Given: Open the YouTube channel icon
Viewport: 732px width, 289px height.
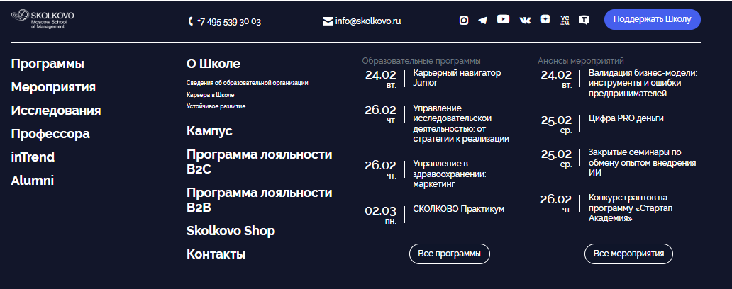Looking at the screenshot, I should (x=503, y=20).
